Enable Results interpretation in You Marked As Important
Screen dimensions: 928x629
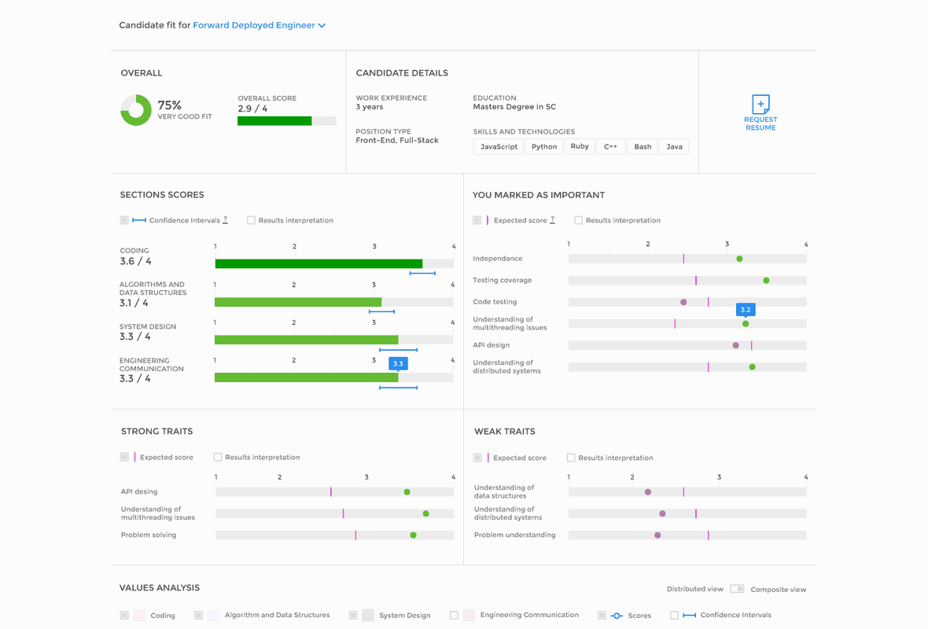(x=578, y=220)
